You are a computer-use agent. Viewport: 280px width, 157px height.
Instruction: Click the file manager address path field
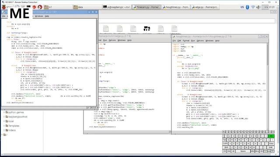(187, 21)
